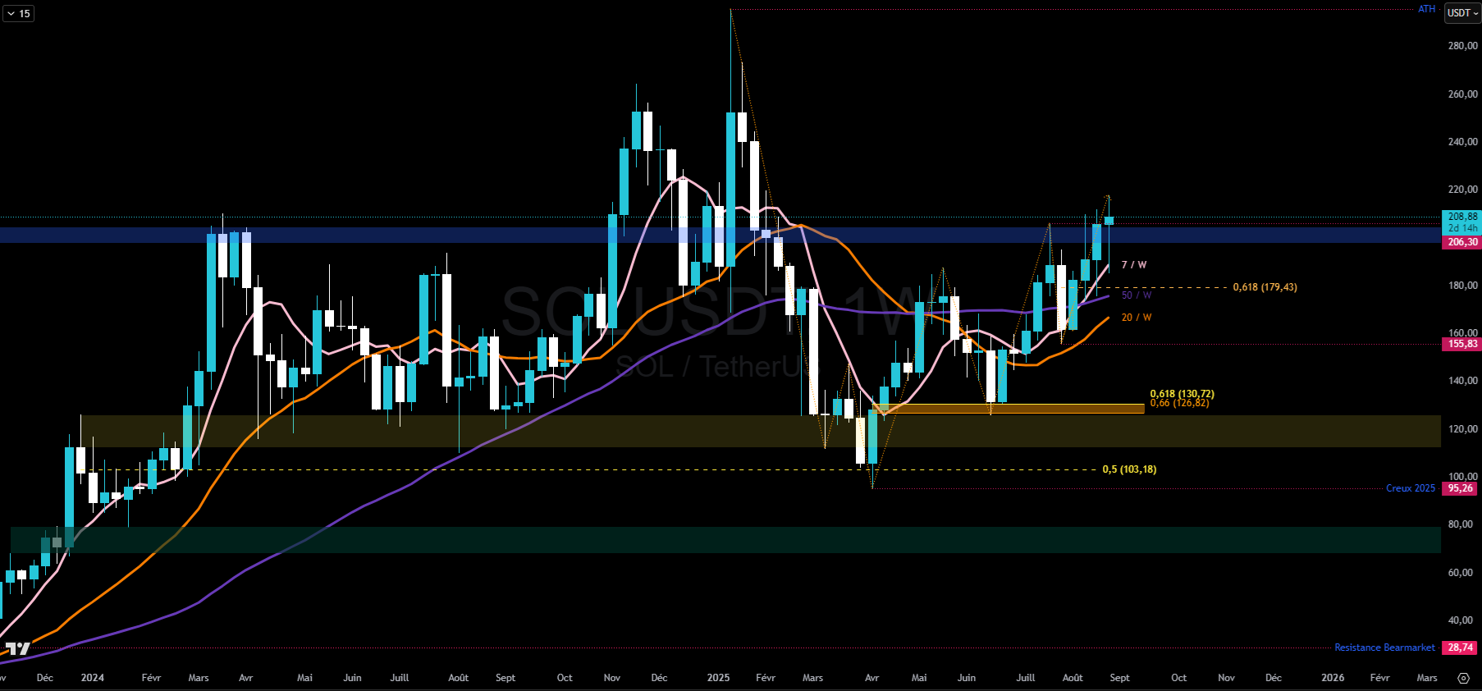Expand the collapsed indicators legend showing 15
The height and width of the screenshot is (691, 1482).
pyautogui.click(x=18, y=13)
